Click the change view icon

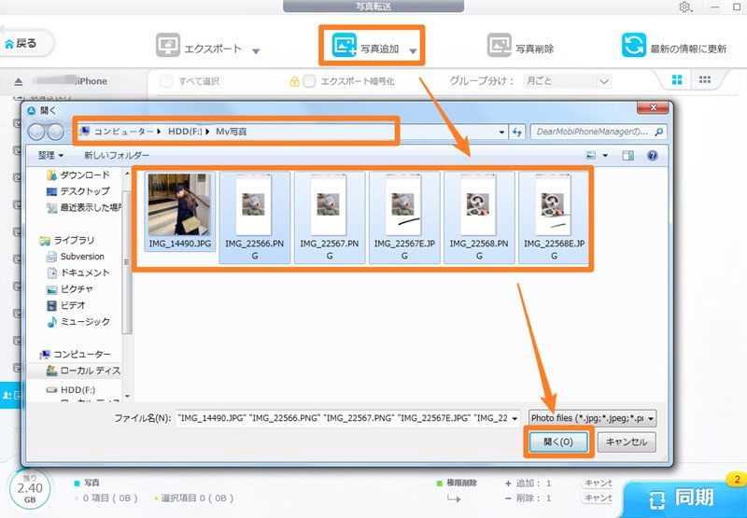click(591, 155)
